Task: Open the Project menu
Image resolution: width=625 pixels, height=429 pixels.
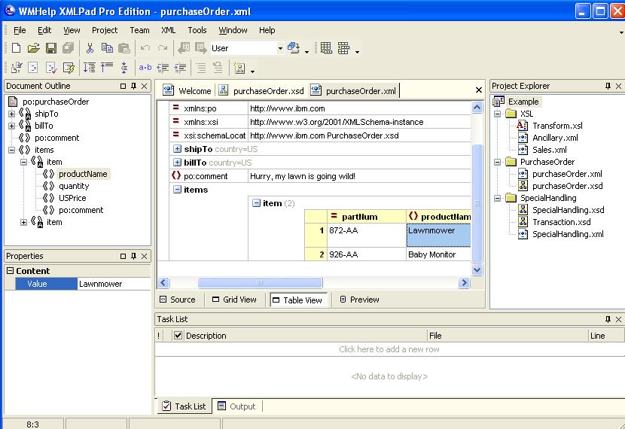Action: pos(105,30)
